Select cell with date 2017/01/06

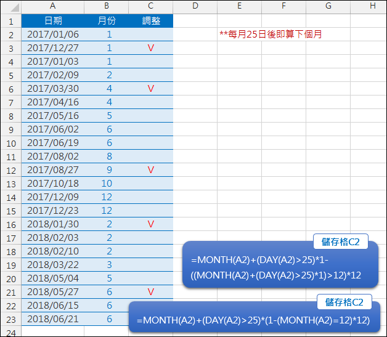[53, 35]
